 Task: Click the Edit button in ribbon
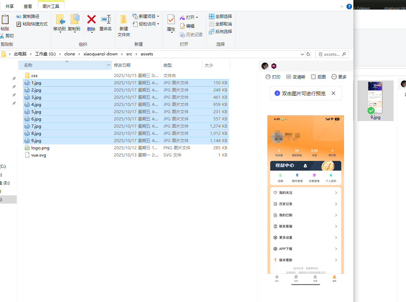187,26
